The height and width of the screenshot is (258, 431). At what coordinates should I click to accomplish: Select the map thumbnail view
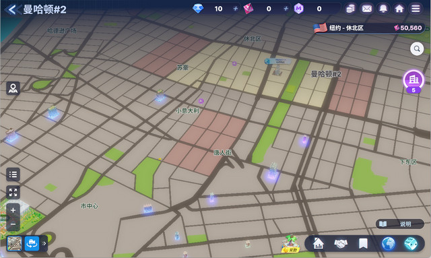pyautogui.click(x=14, y=243)
